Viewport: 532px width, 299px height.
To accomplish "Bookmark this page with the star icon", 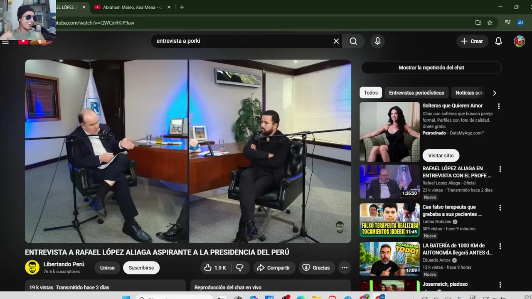I will pyautogui.click(x=490, y=23).
